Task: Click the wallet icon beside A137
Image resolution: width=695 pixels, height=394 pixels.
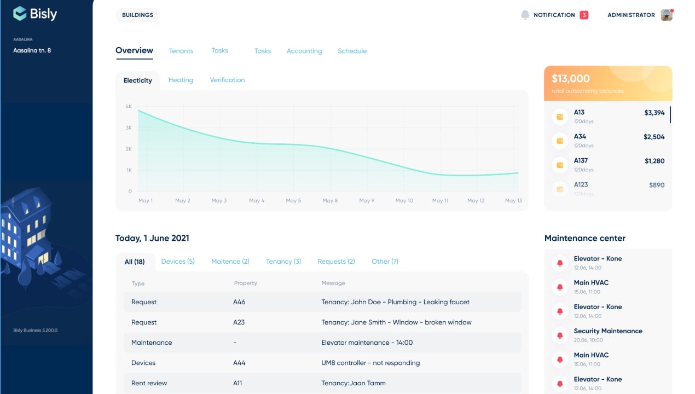Action: pos(560,165)
